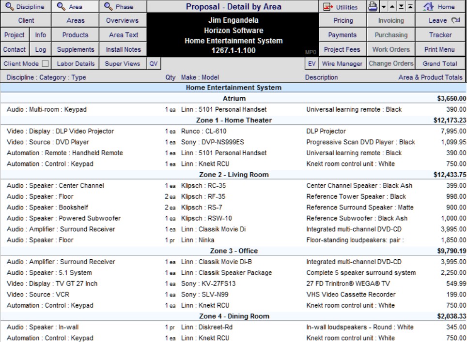Switch to Overviews
Screen dimensions: 467x342
tap(123, 20)
